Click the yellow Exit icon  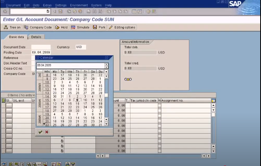(x=74, y=11)
